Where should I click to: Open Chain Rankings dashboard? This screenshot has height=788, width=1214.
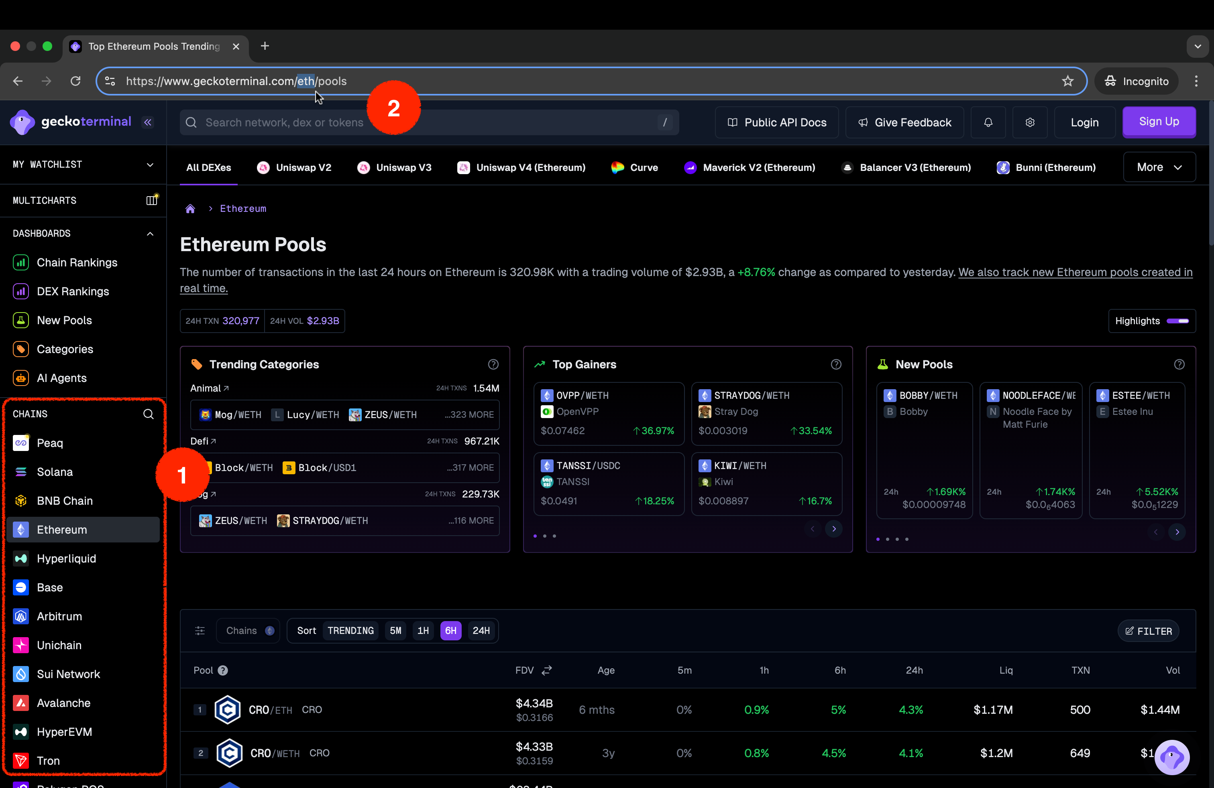pos(77,262)
